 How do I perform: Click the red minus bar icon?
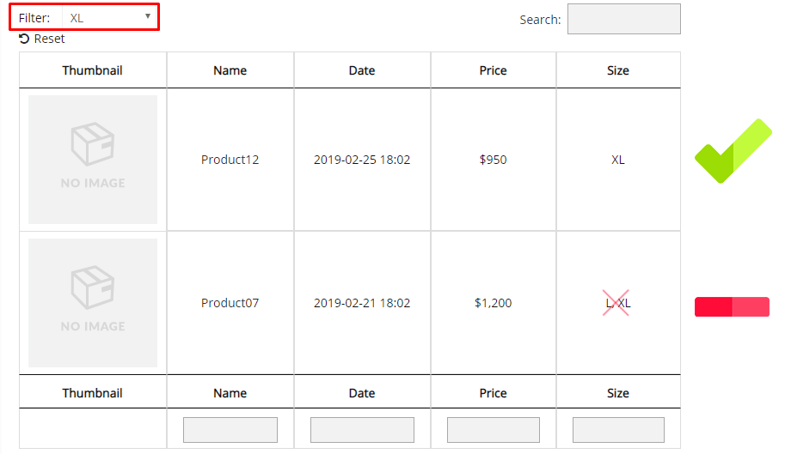[x=732, y=306]
